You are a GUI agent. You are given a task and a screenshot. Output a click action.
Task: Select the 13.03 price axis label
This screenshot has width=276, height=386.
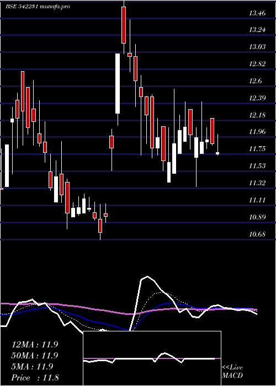pyautogui.click(x=257, y=47)
